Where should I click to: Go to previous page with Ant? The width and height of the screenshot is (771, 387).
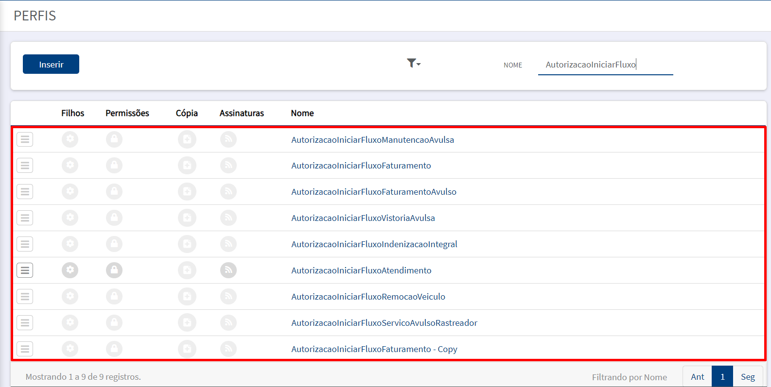click(x=698, y=377)
